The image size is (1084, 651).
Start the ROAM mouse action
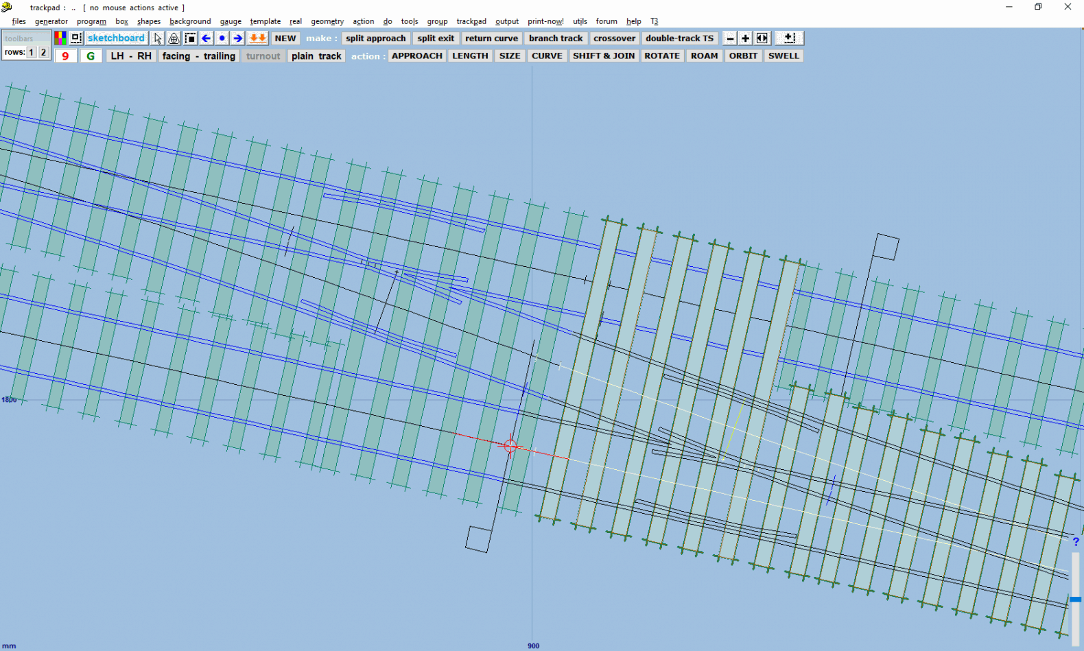[704, 56]
